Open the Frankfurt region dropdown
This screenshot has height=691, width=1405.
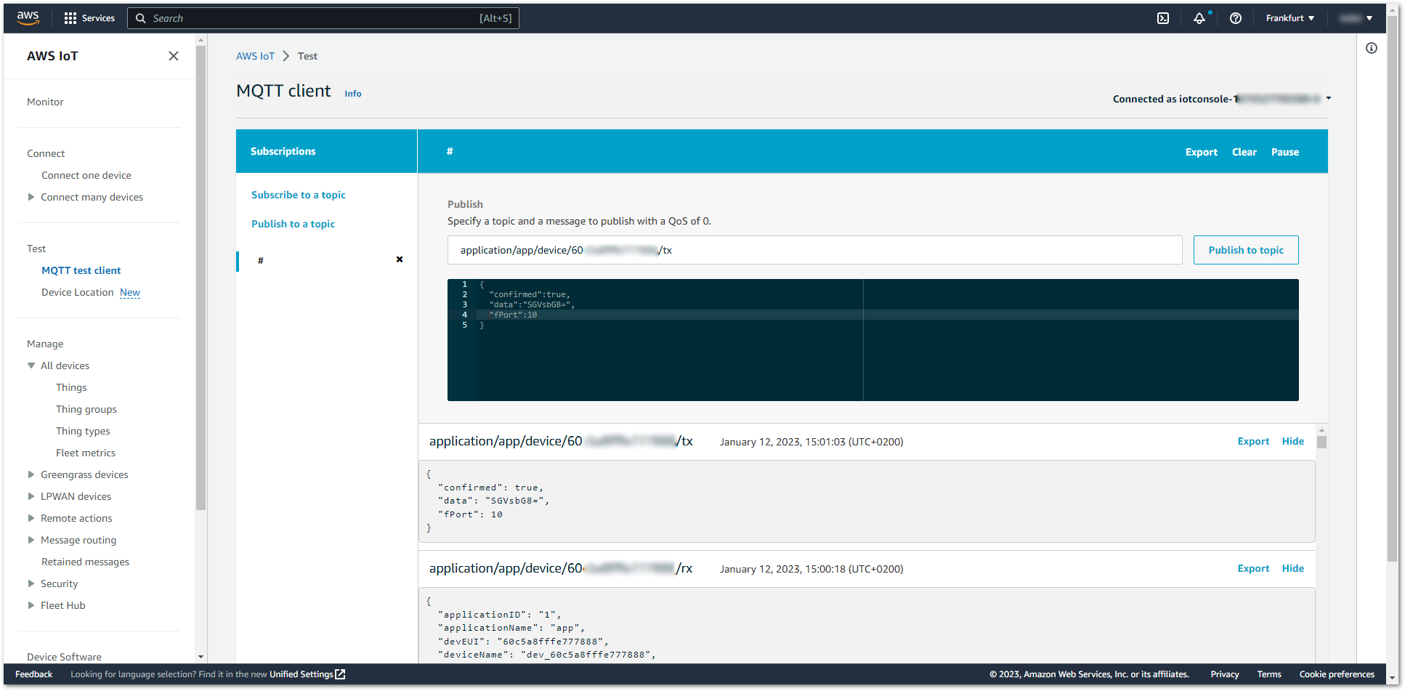tap(1290, 18)
